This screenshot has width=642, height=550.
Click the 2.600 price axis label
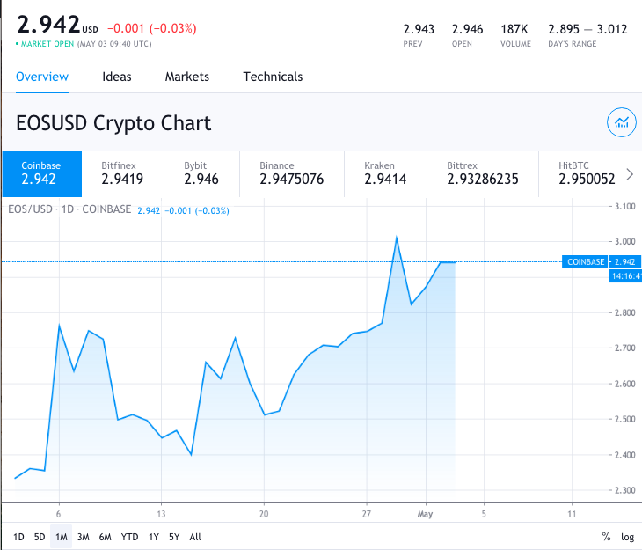point(624,384)
